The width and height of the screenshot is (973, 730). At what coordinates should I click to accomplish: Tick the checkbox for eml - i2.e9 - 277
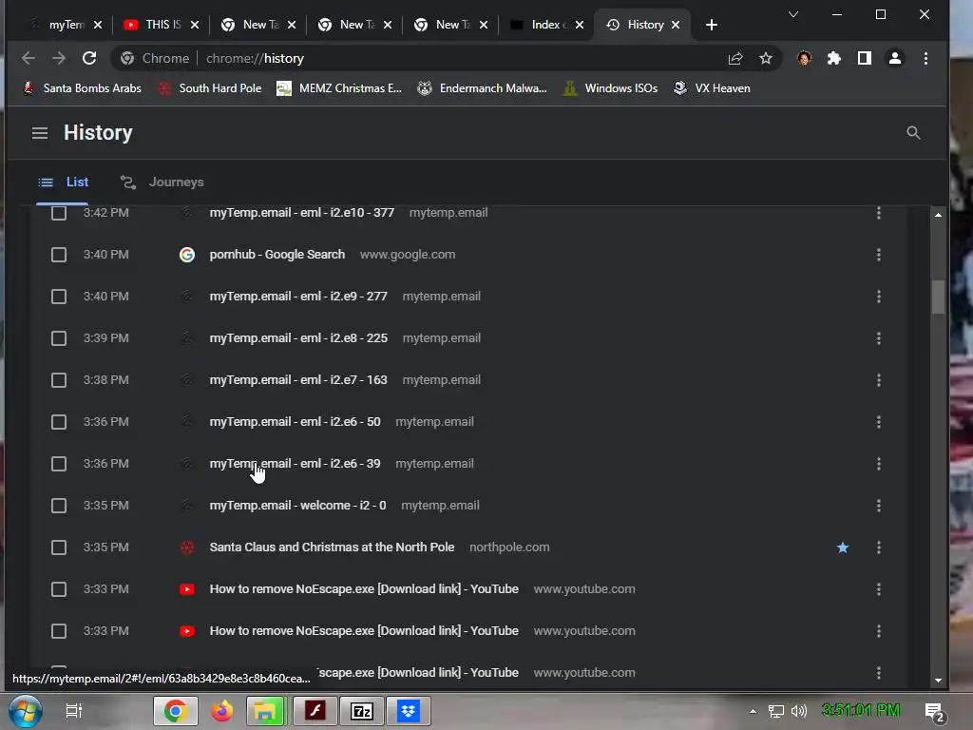point(59,297)
